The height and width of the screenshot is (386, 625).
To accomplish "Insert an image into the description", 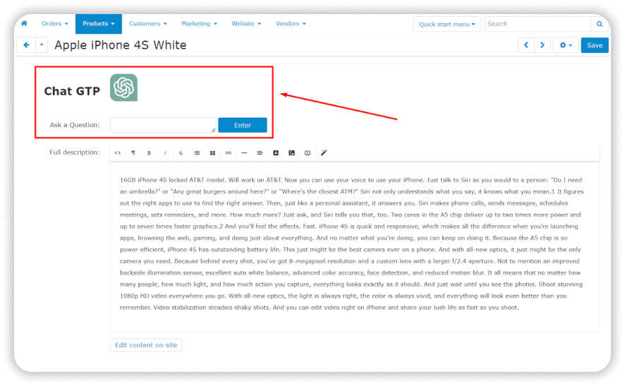I will [x=291, y=152].
